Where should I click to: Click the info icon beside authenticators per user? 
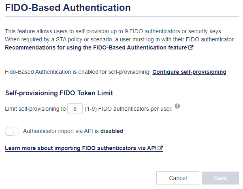(177, 106)
